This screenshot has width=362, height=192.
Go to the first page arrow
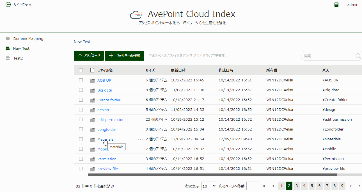pyautogui.click(x=264, y=186)
